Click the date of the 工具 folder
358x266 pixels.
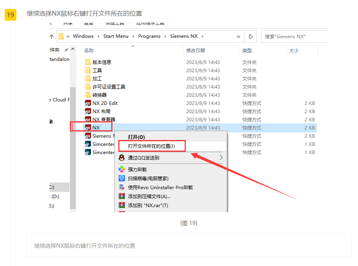coord(203,70)
